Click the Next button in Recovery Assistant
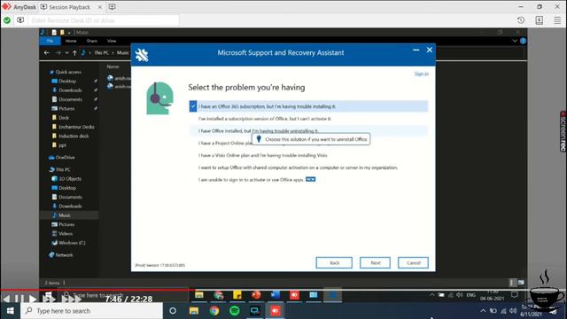This screenshot has height=319, width=567. (375, 262)
